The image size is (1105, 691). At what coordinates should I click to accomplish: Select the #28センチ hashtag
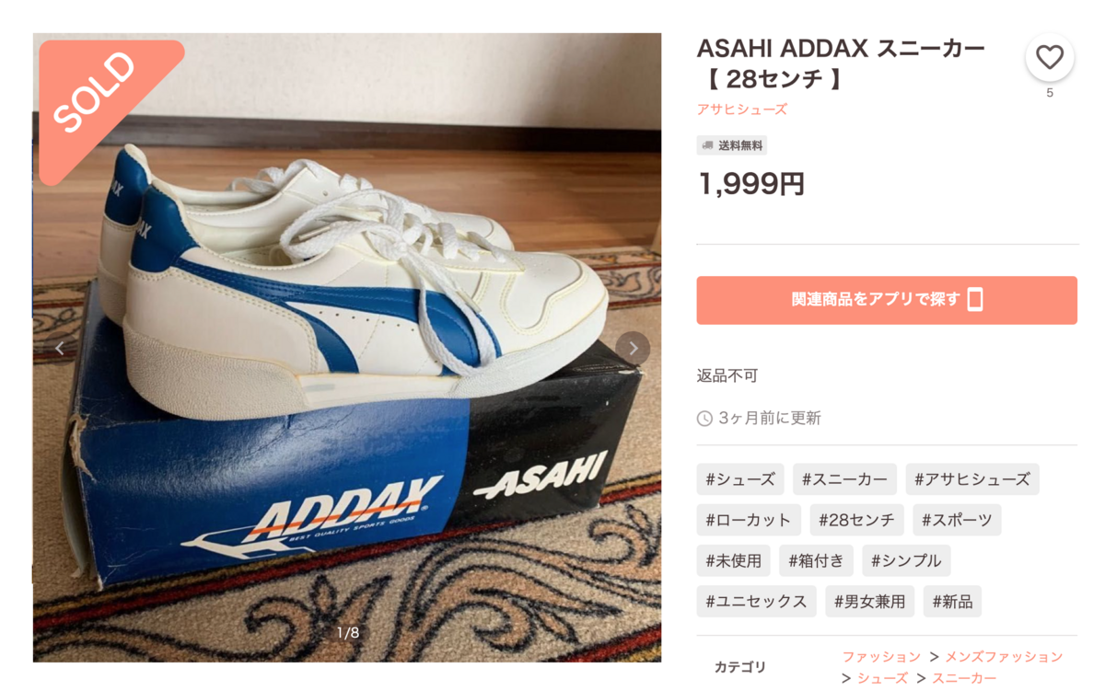[857, 520]
